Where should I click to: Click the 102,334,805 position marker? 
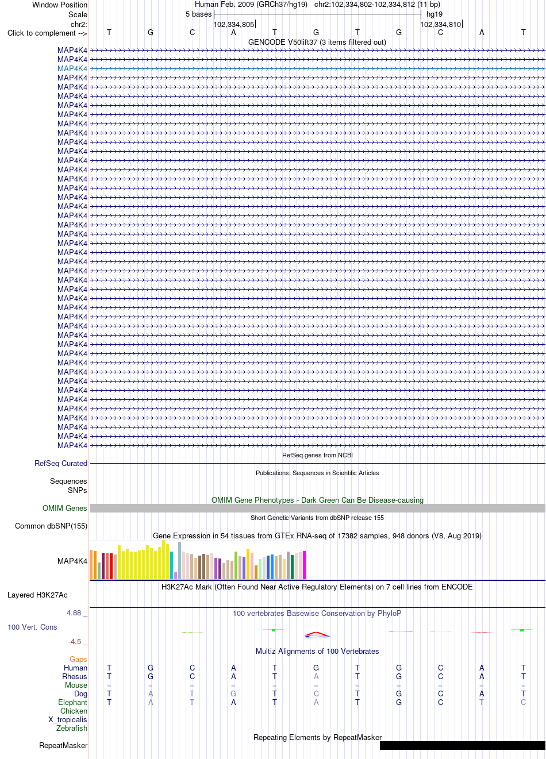coord(234,24)
